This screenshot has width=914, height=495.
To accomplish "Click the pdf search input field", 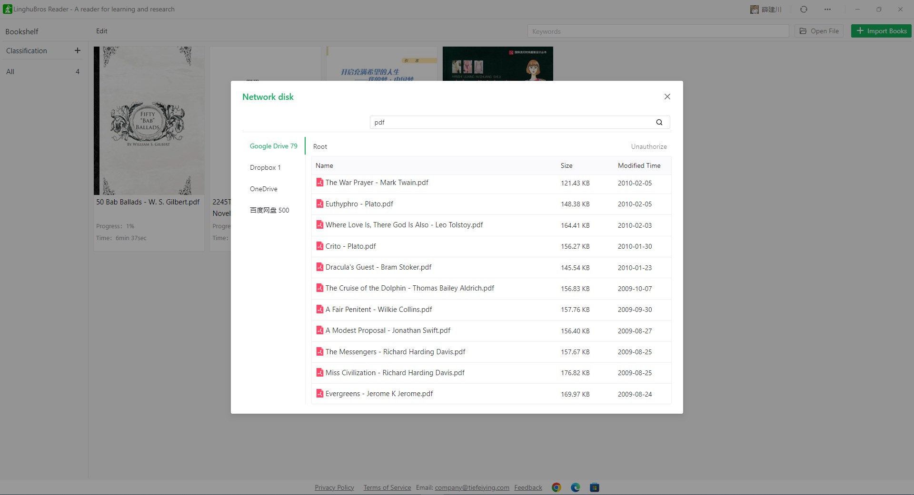I will (512, 122).
